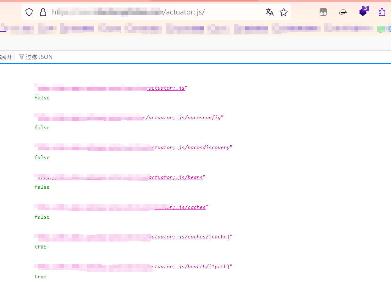391x290 pixels.
Task: Open site information via padlock icon
Action: click(x=43, y=12)
